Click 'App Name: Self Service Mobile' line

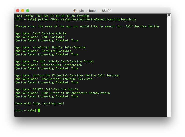(41, 33)
